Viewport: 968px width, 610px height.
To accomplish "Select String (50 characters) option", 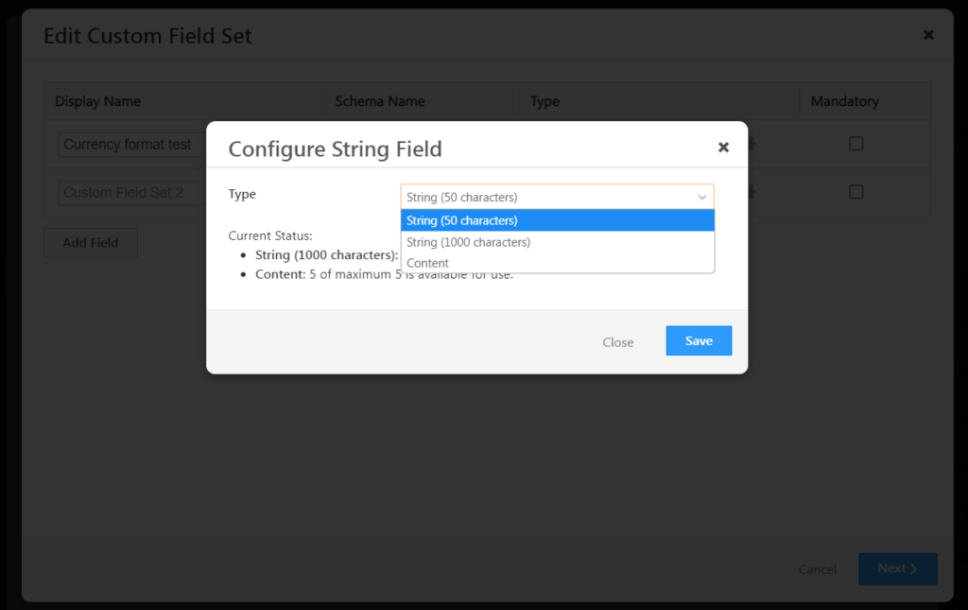I will (558, 220).
